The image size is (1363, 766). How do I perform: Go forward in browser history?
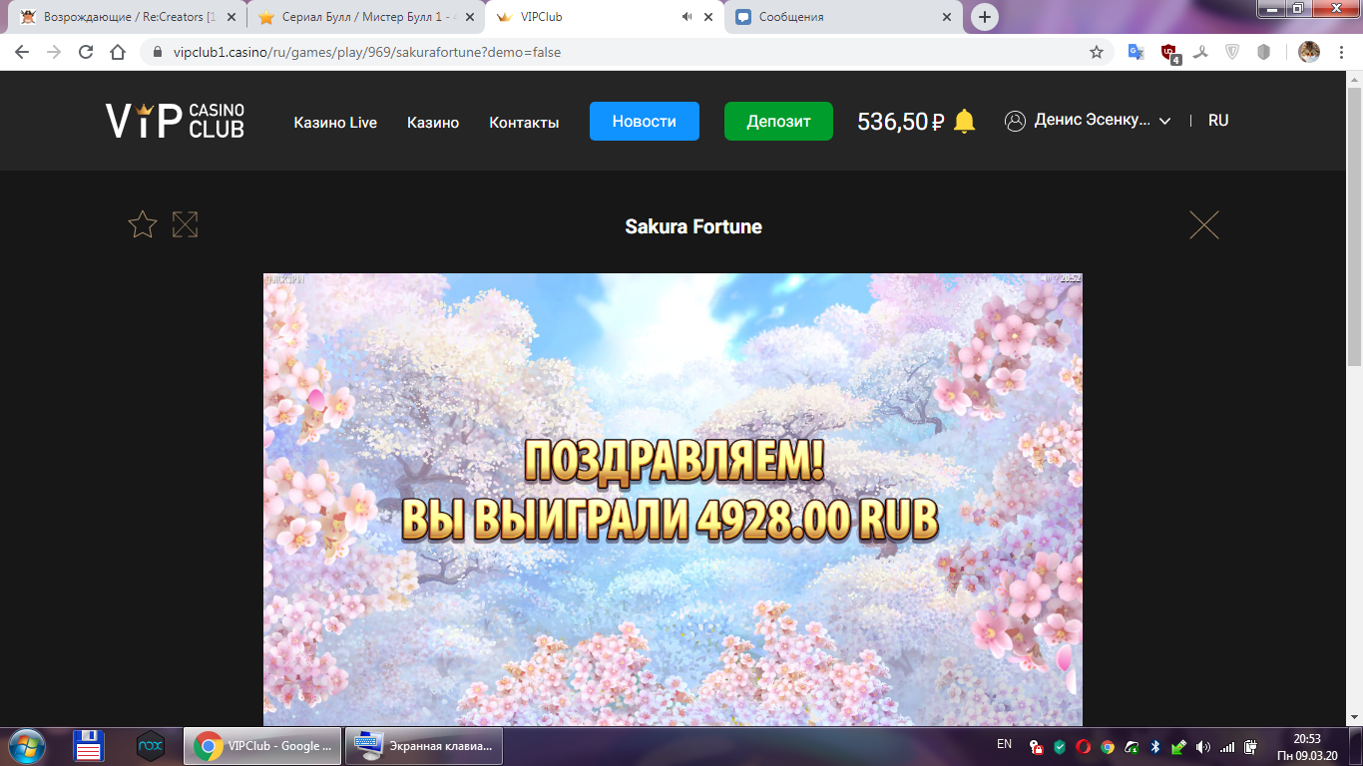coord(54,52)
